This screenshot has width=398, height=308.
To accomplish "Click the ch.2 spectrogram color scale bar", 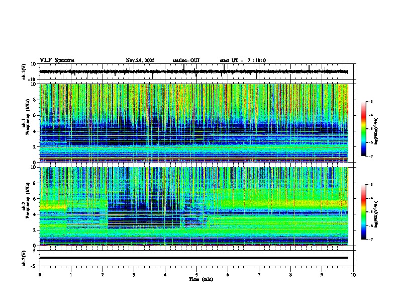I will pyautogui.click(x=364, y=212).
